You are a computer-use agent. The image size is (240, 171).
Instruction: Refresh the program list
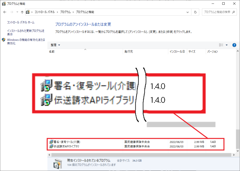point(195,12)
